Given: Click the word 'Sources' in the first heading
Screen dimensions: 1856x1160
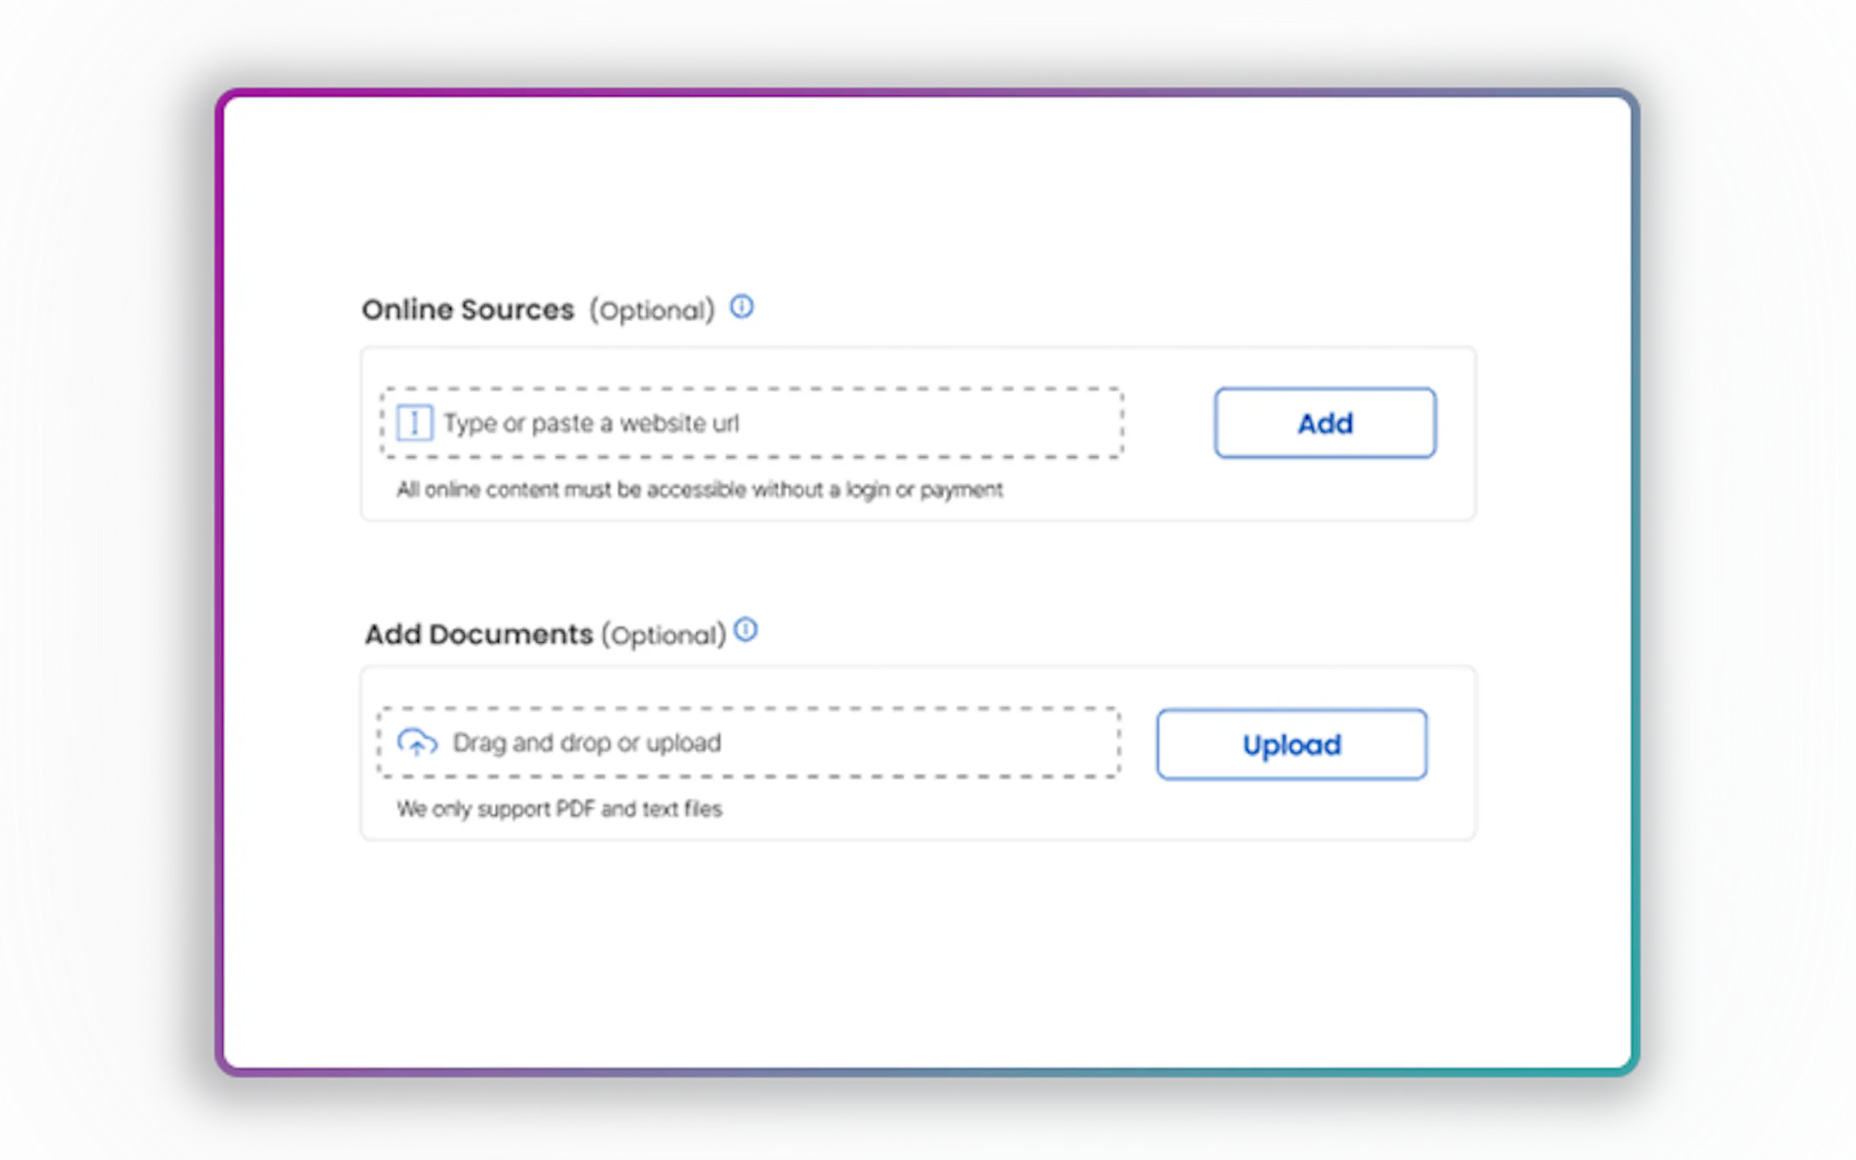Looking at the screenshot, I should (517, 310).
